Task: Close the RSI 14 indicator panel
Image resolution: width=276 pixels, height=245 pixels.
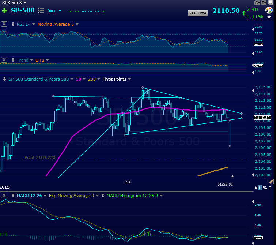Action: click(4, 24)
